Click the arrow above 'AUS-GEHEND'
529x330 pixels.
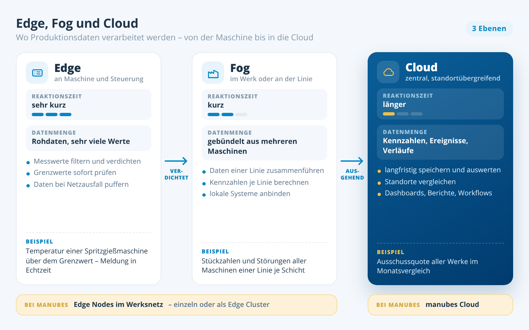(x=352, y=161)
